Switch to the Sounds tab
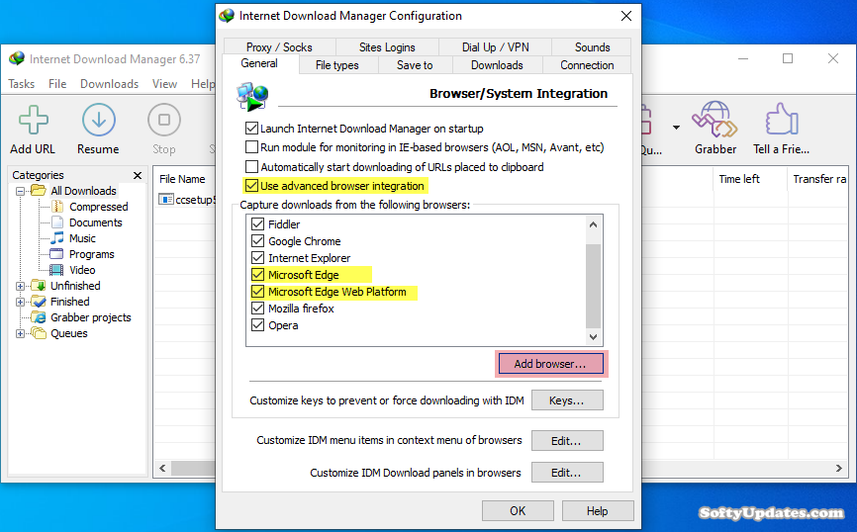This screenshot has width=857, height=532. 592,47
